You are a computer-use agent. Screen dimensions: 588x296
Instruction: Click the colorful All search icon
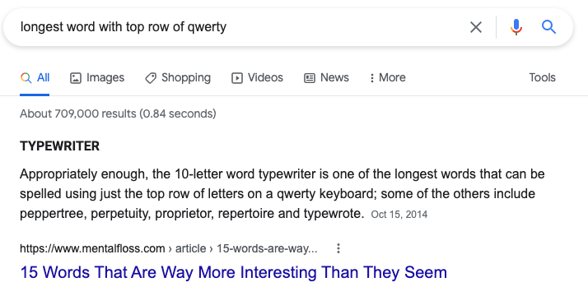point(26,78)
